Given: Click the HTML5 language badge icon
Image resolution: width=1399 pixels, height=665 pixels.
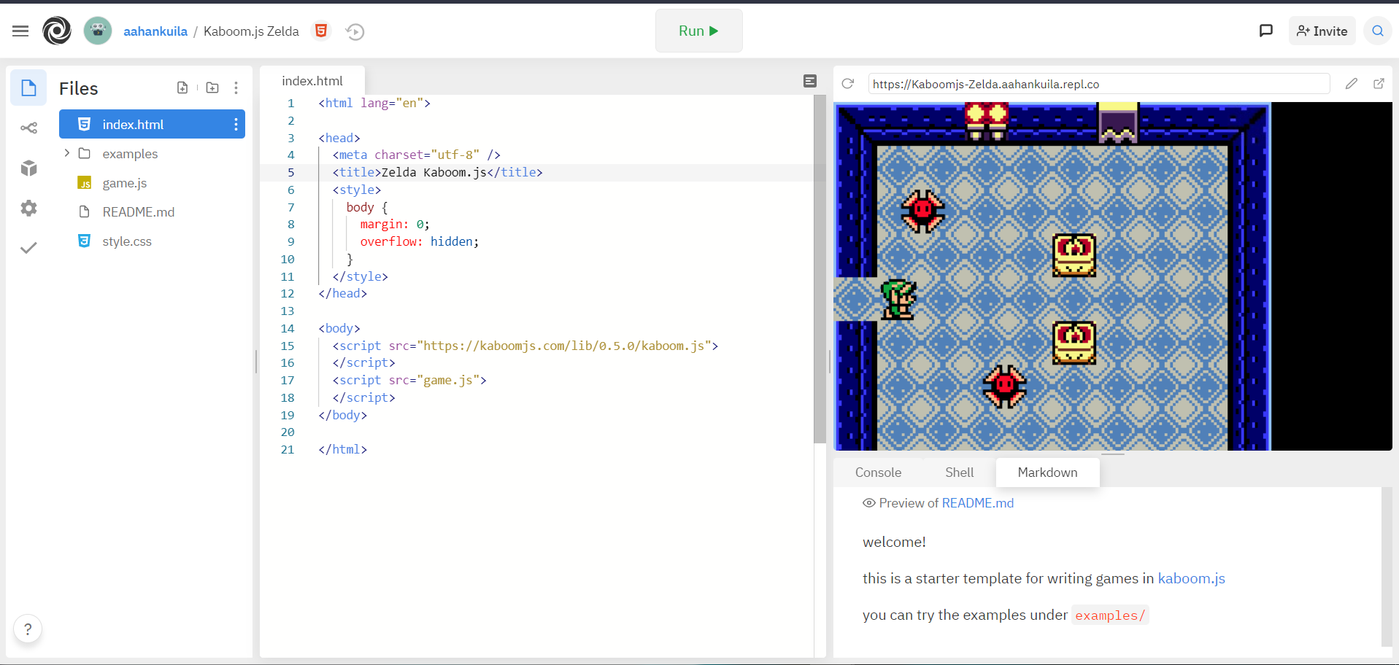Looking at the screenshot, I should click(320, 31).
